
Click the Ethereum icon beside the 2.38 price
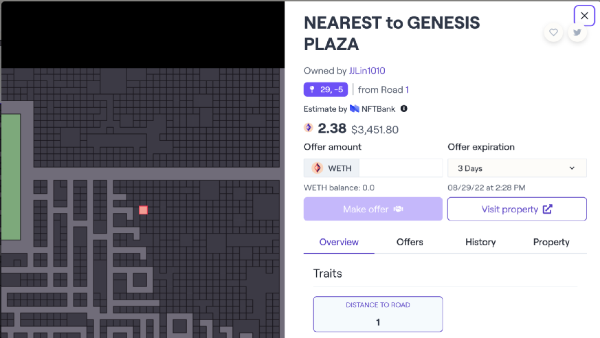309,128
